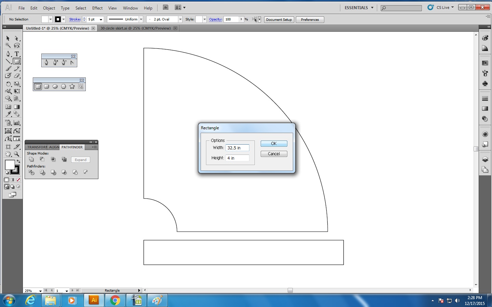Open the Window menu

point(131,8)
